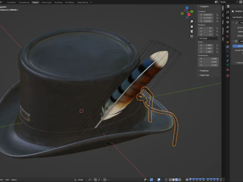Switch perspective/orthographic with the grid icon
This screenshot has height=182, width=243.
click(192, 36)
